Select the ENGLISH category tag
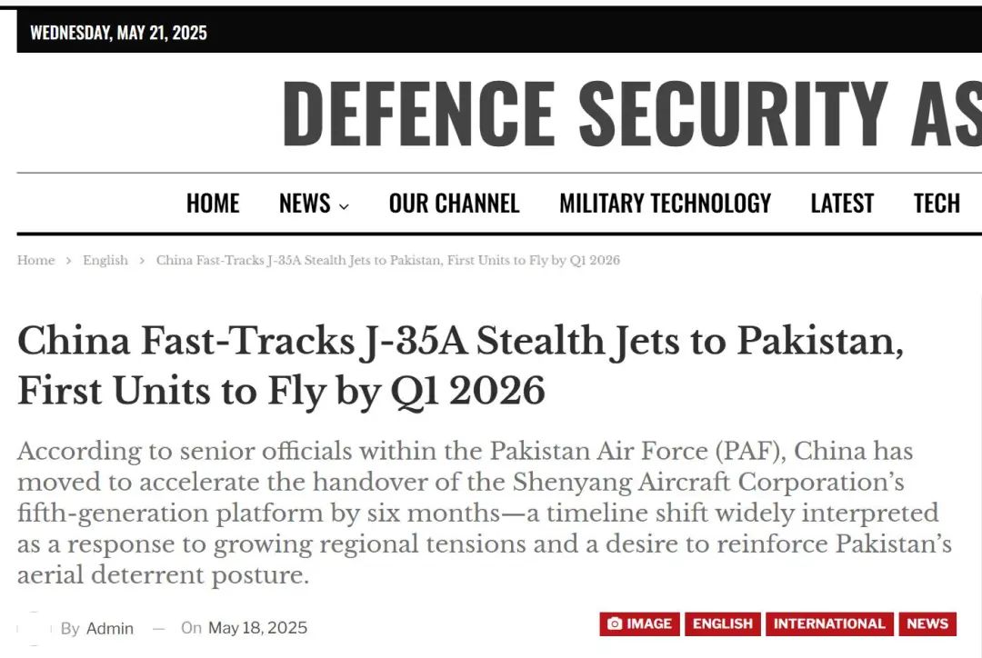Screen dimensions: 982x658 723,624
